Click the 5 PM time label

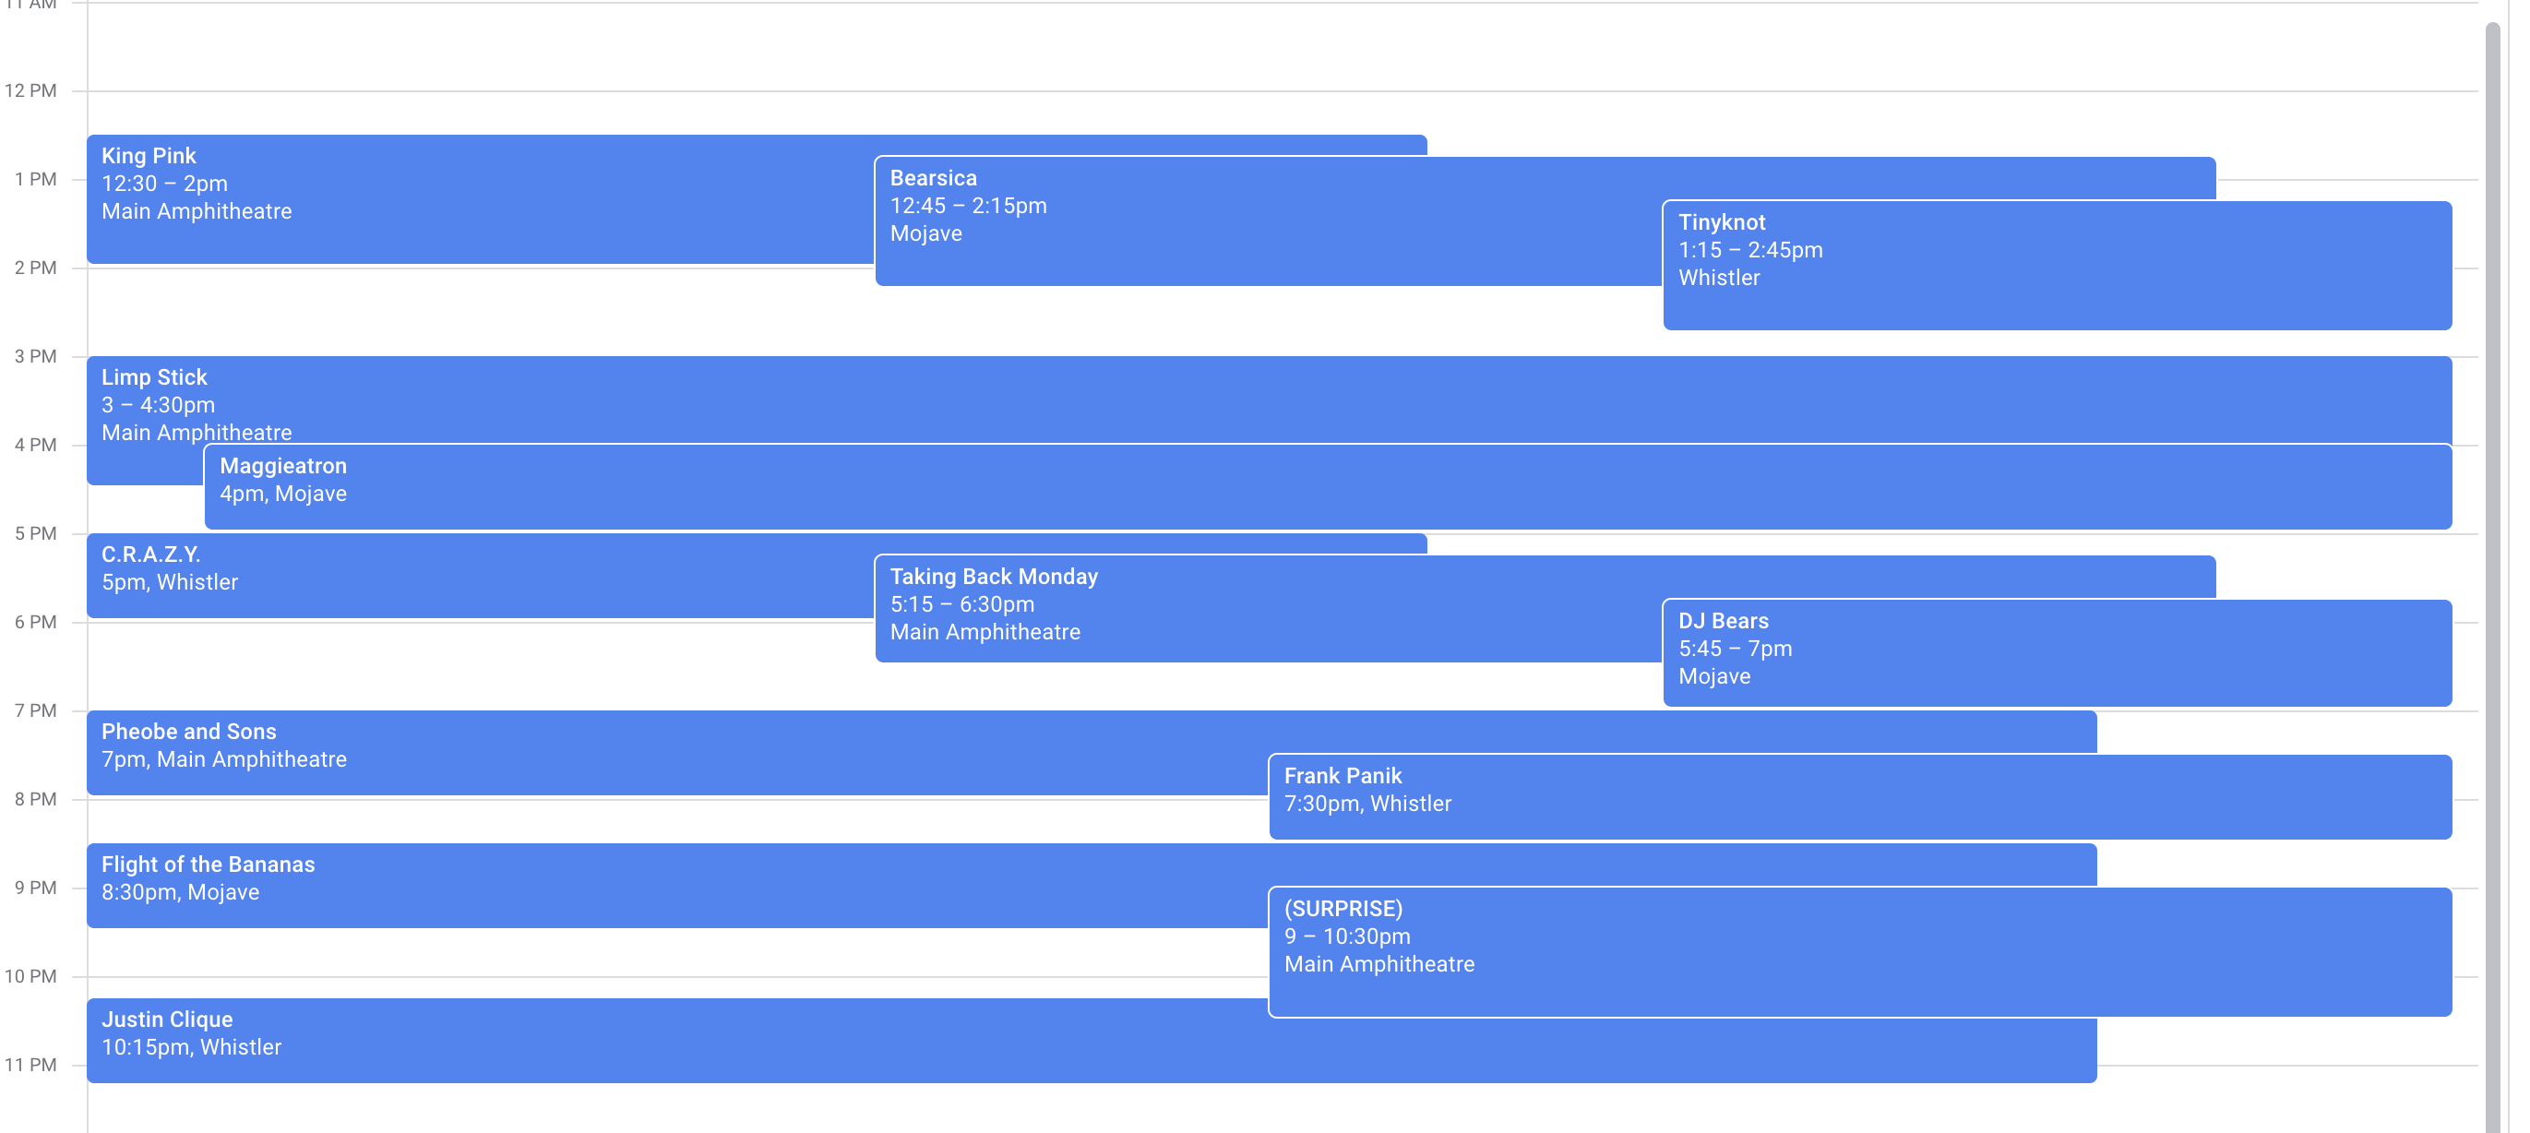[35, 533]
